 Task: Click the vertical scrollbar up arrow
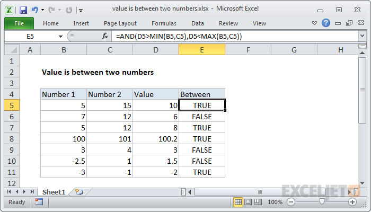[362, 53]
